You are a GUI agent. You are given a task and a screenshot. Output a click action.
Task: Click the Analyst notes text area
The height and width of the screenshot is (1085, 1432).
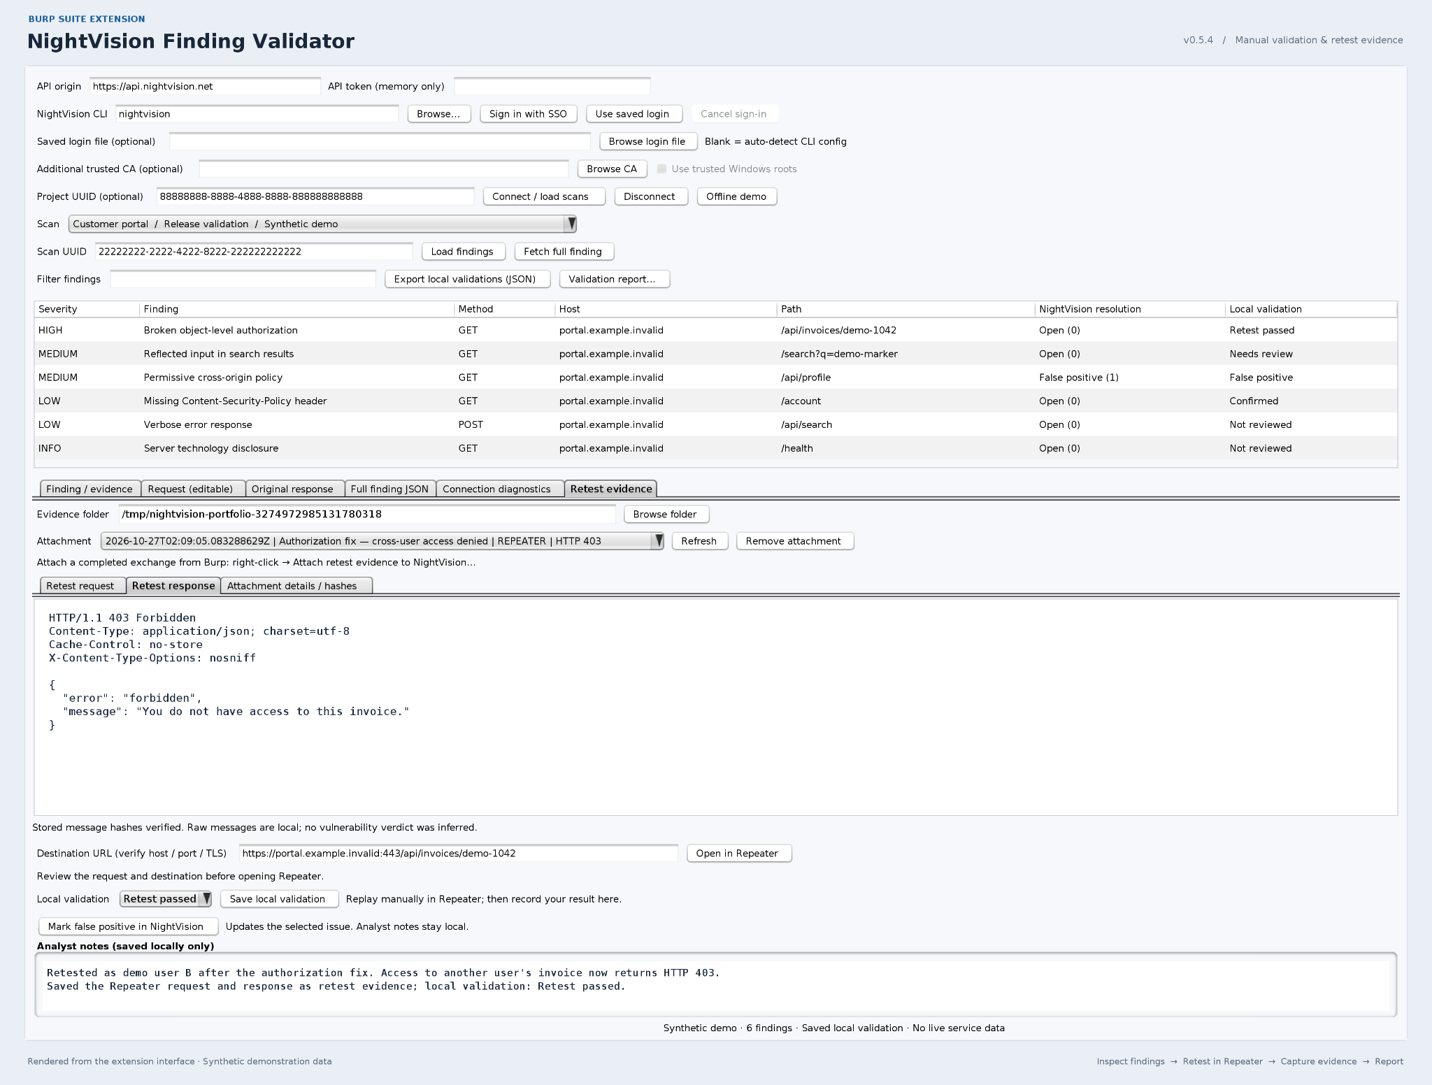[x=715, y=985]
